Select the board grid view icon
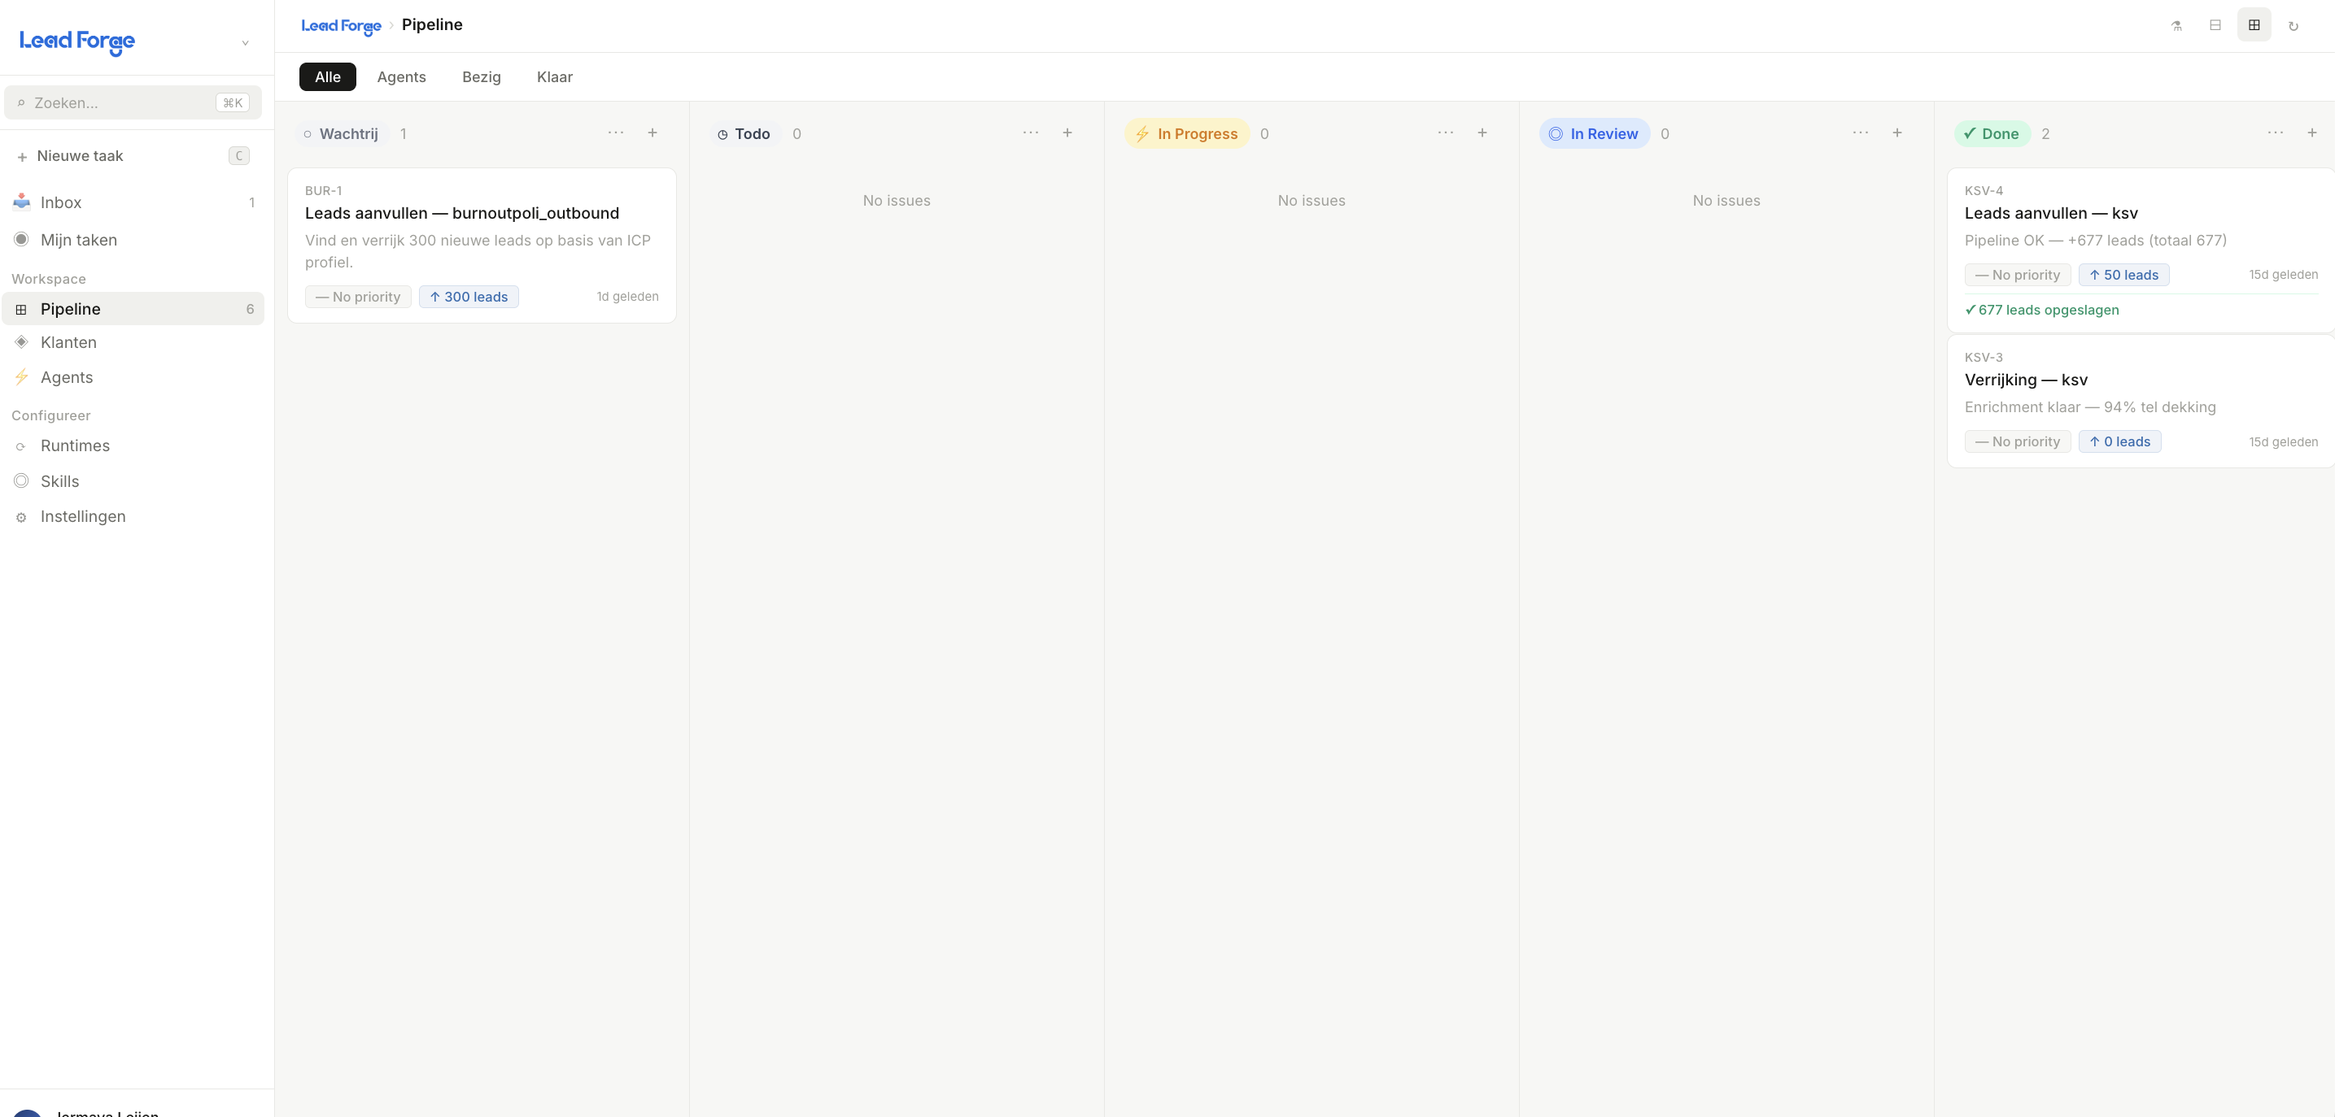Screen dimensions: 2335x1117 [x=2254, y=25]
